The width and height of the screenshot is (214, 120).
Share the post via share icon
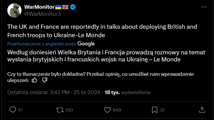pyautogui.click(x=202, y=110)
